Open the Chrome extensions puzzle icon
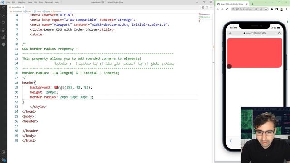 [x=272, y=9]
